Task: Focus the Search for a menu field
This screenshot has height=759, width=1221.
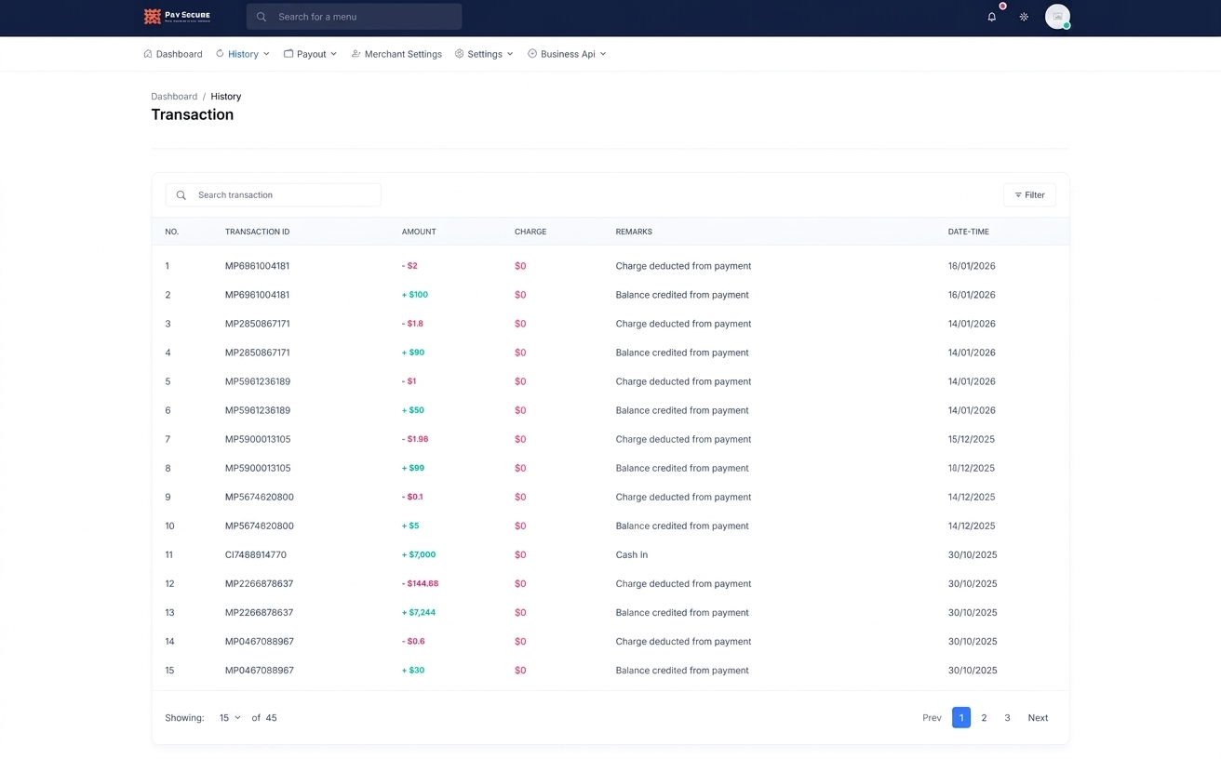Action: [354, 17]
